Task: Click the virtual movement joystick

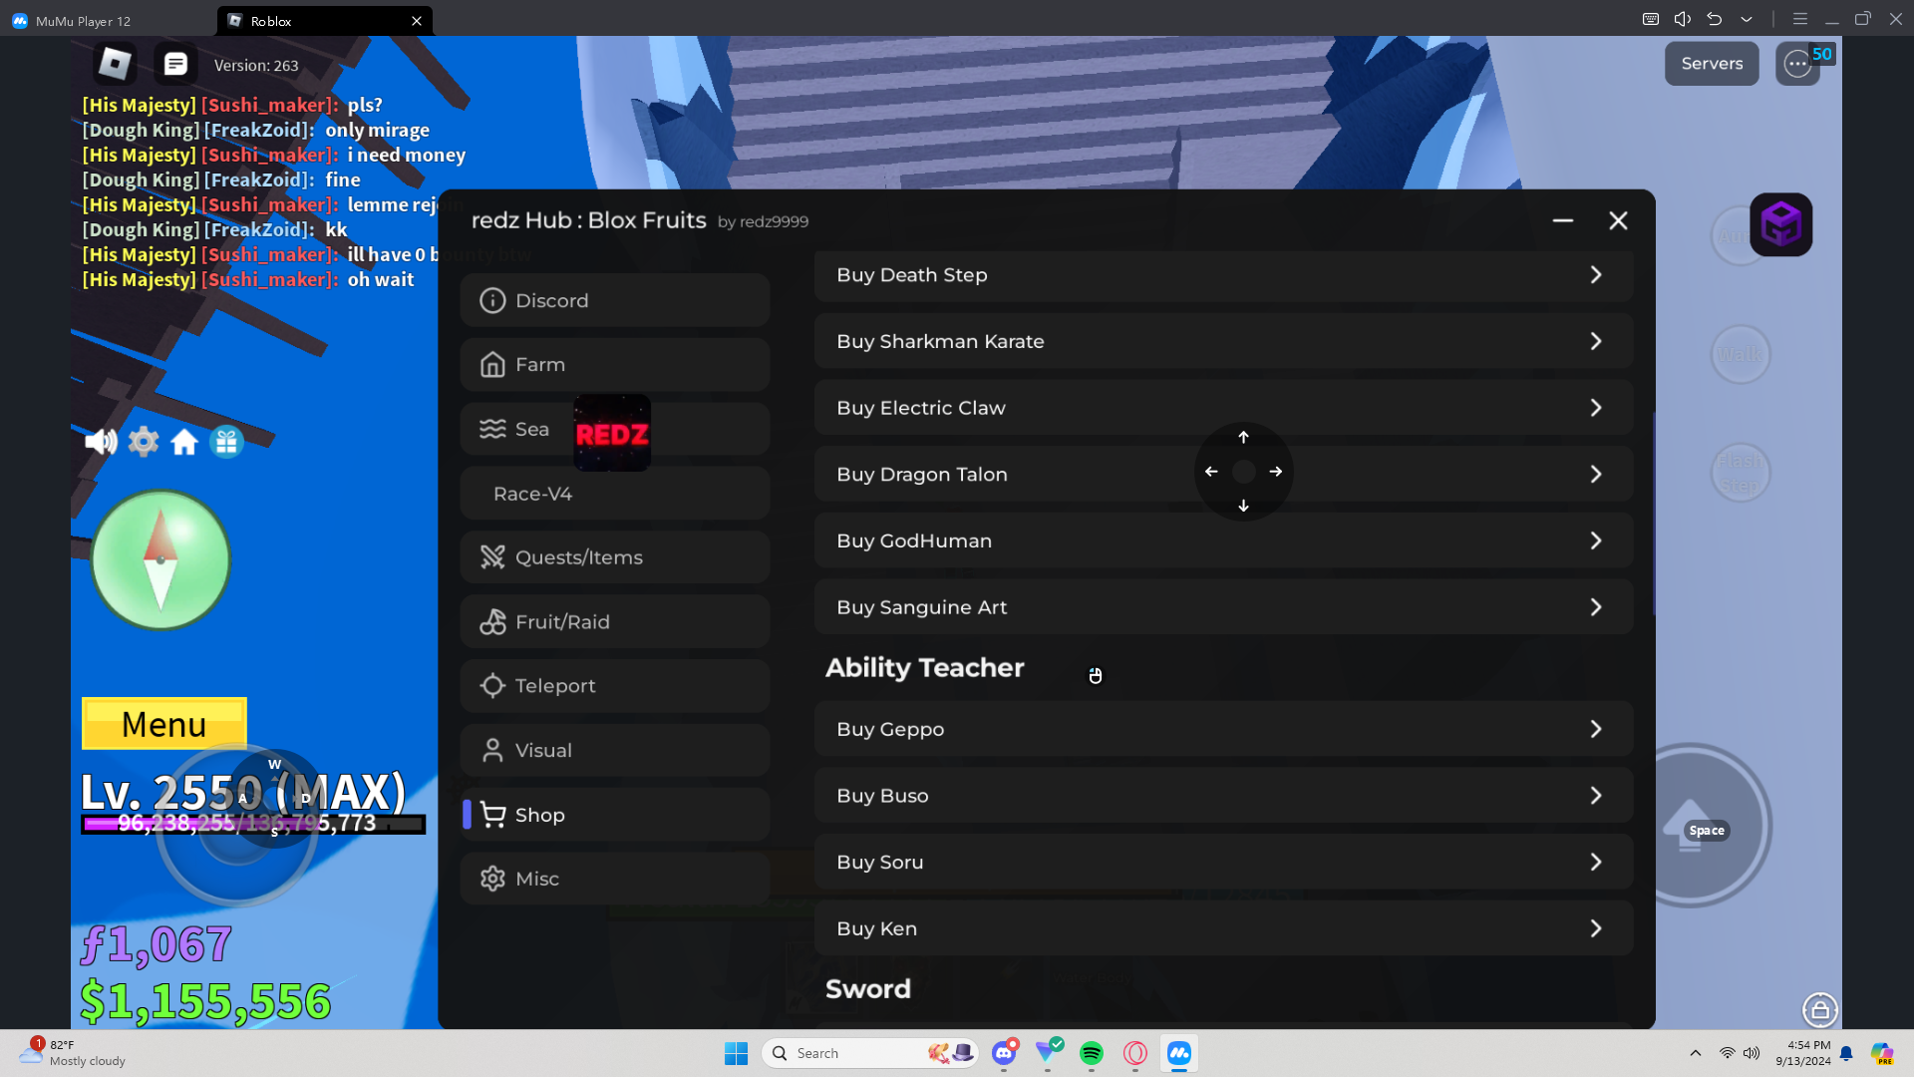Action: pyautogui.click(x=236, y=826)
